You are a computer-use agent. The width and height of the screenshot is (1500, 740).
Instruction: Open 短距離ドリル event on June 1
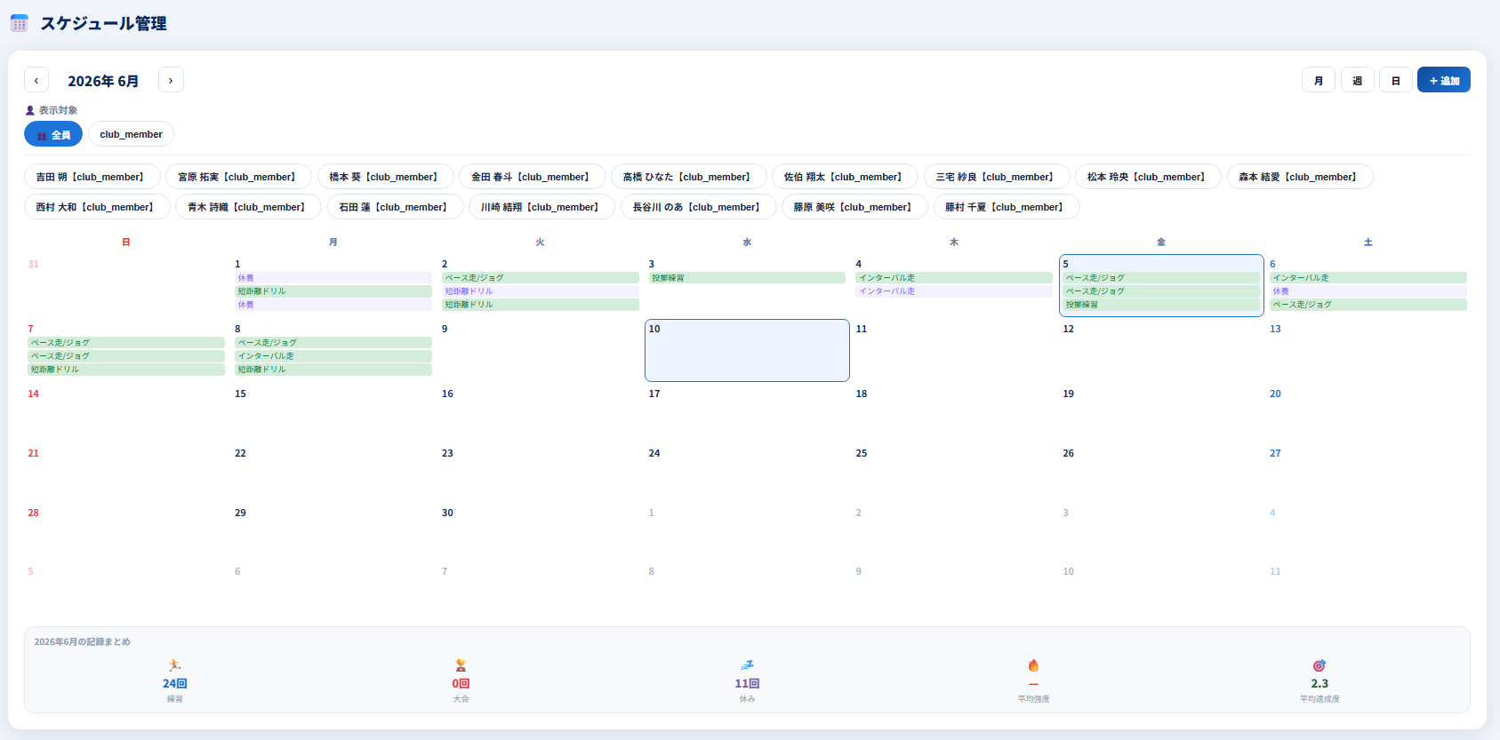[x=333, y=291]
